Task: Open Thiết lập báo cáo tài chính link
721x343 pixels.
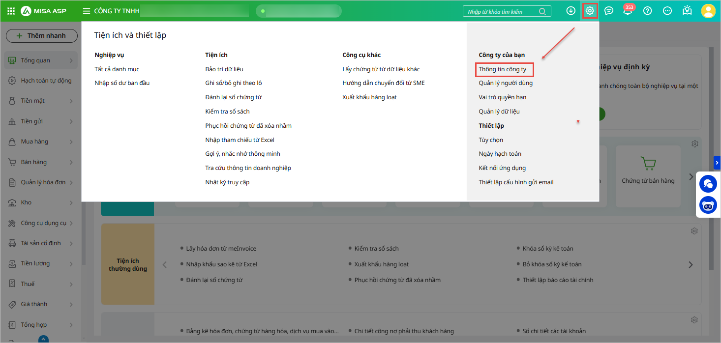Action: click(558, 280)
